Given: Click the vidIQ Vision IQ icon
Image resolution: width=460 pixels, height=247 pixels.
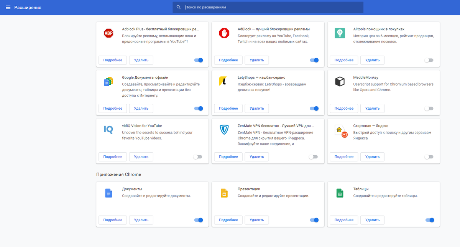Looking at the screenshot, I should (x=108, y=129).
